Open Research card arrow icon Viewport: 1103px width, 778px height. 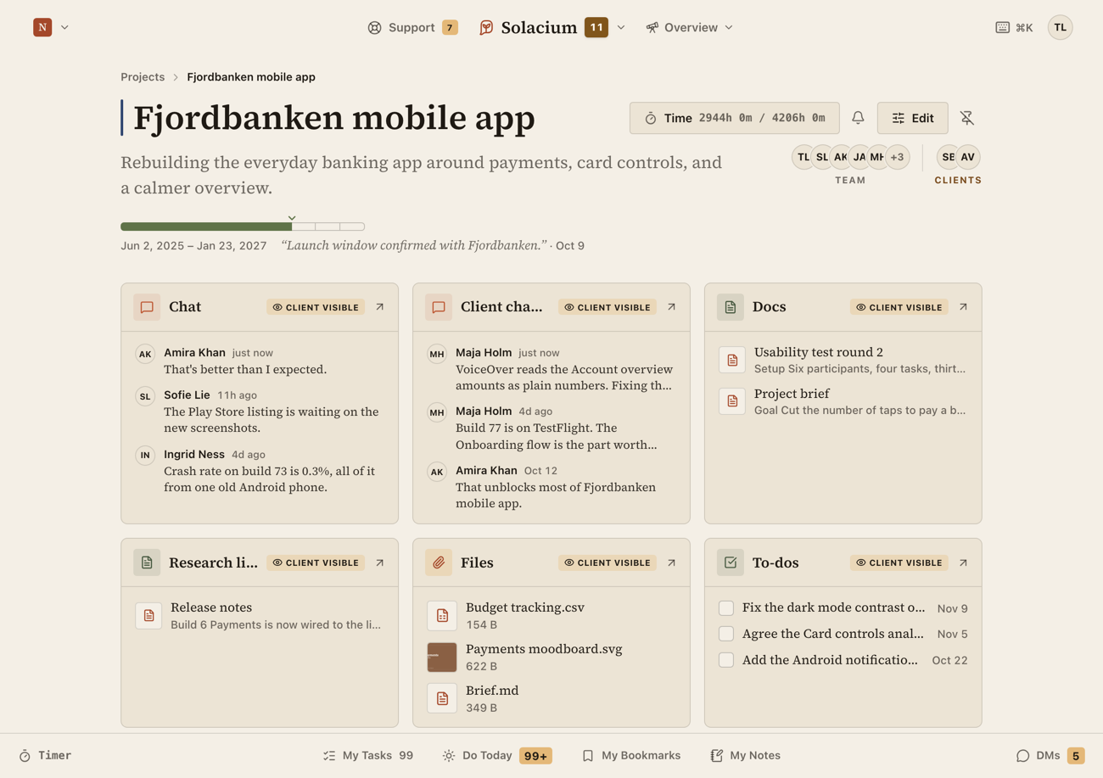pos(380,563)
